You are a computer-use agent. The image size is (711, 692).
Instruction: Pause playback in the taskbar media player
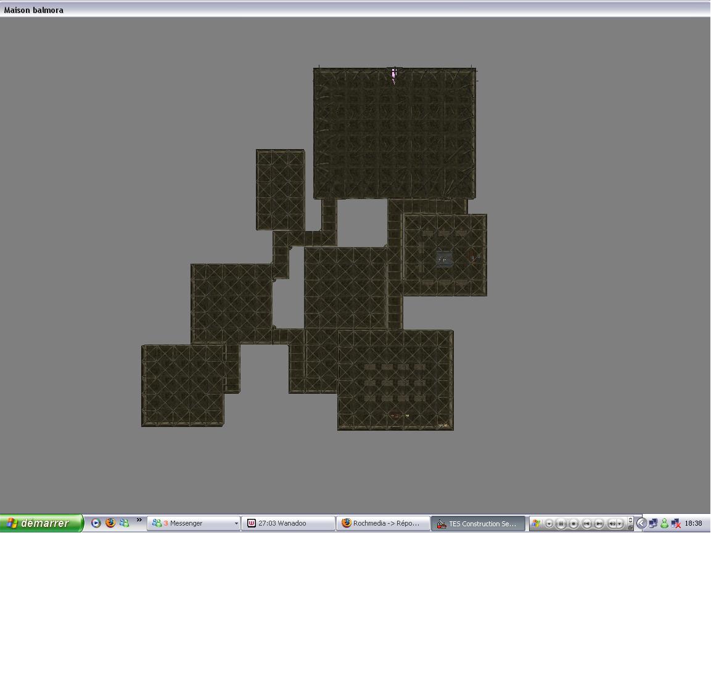[561, 524]
